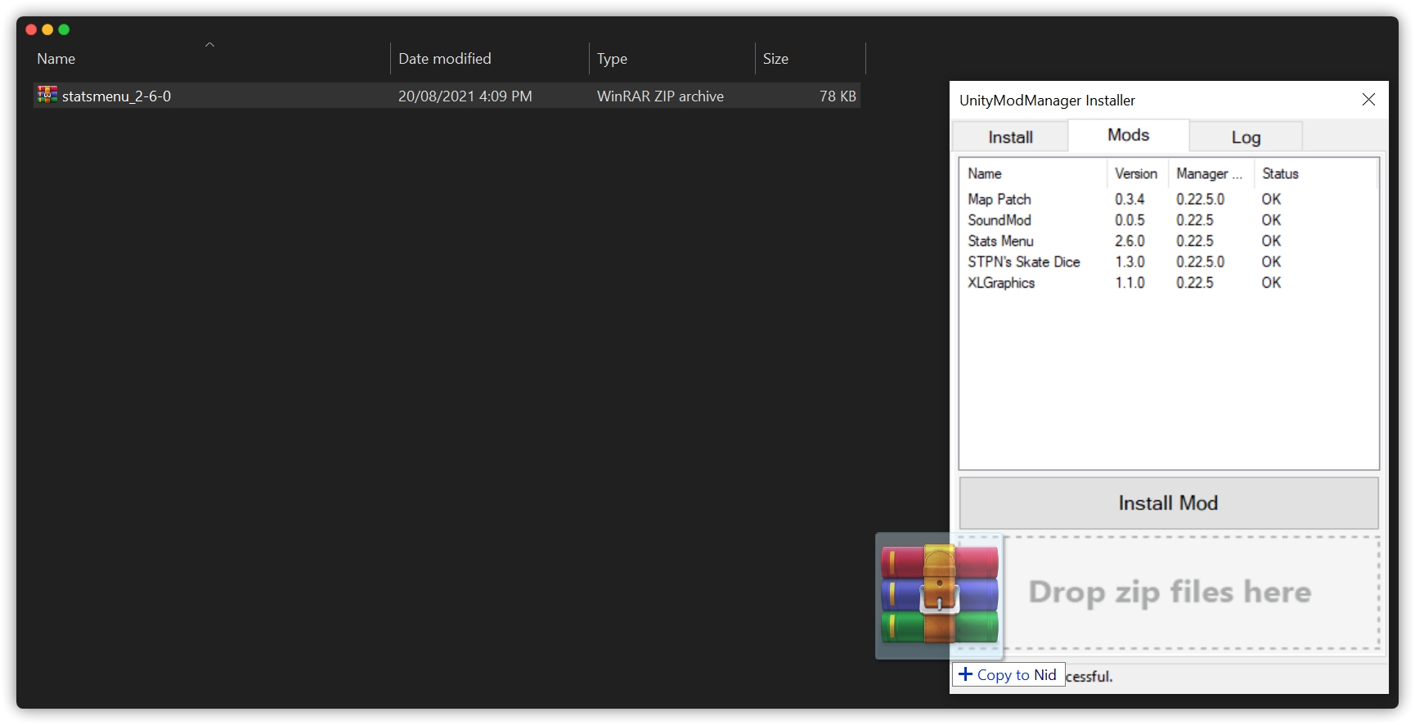Click the red close window light

coord(31,29)
